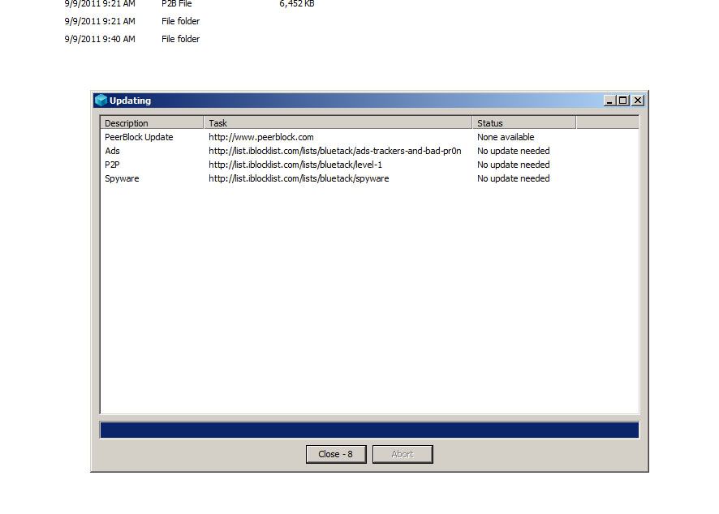
Task: Click the PeerBlock cube icon in title bar
Action: click(101, 101)
